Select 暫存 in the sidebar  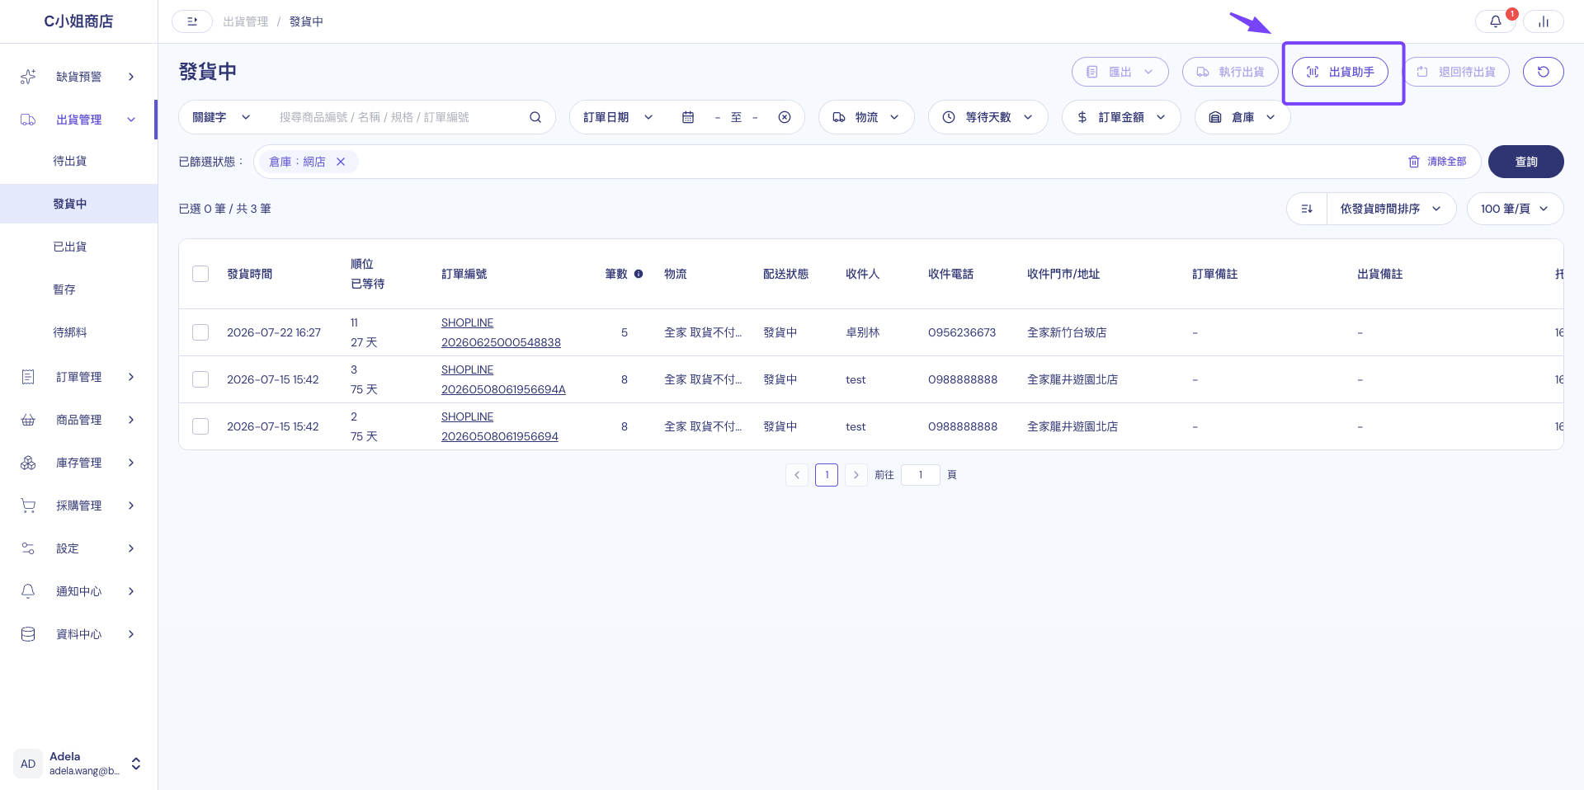click(x=78, y=289)
